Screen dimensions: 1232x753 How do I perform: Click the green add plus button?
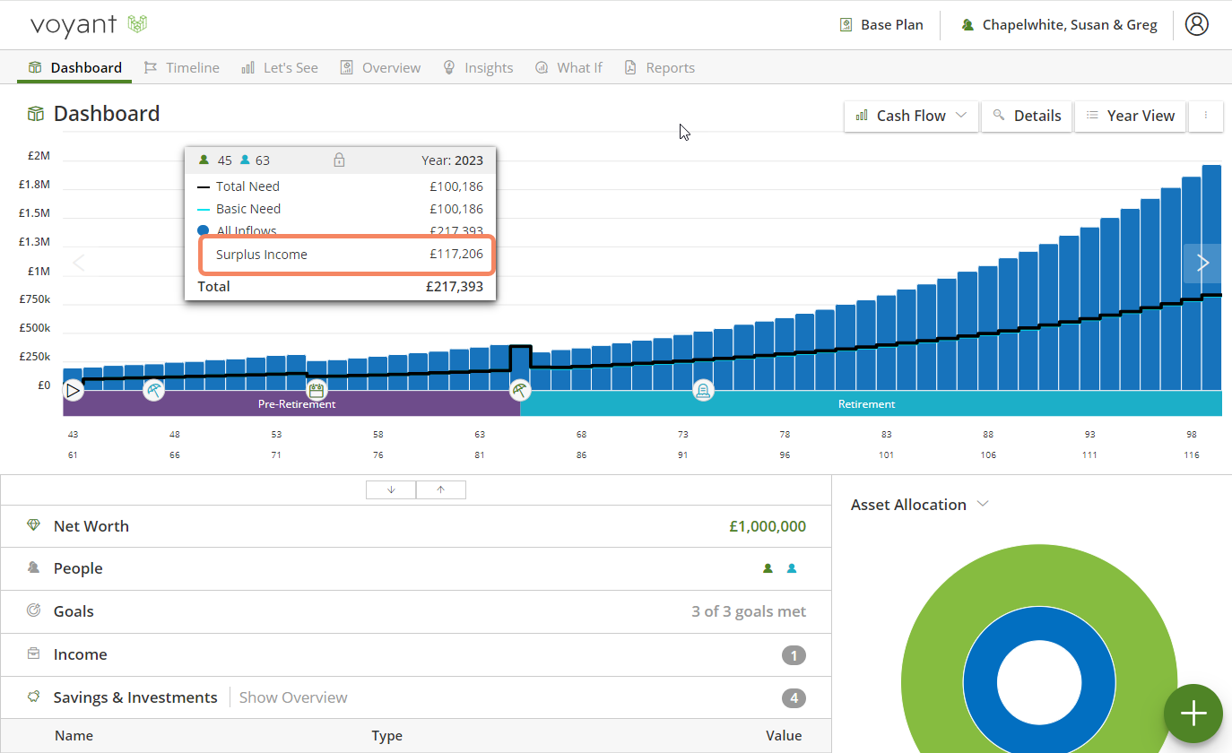click(1193, 714)
